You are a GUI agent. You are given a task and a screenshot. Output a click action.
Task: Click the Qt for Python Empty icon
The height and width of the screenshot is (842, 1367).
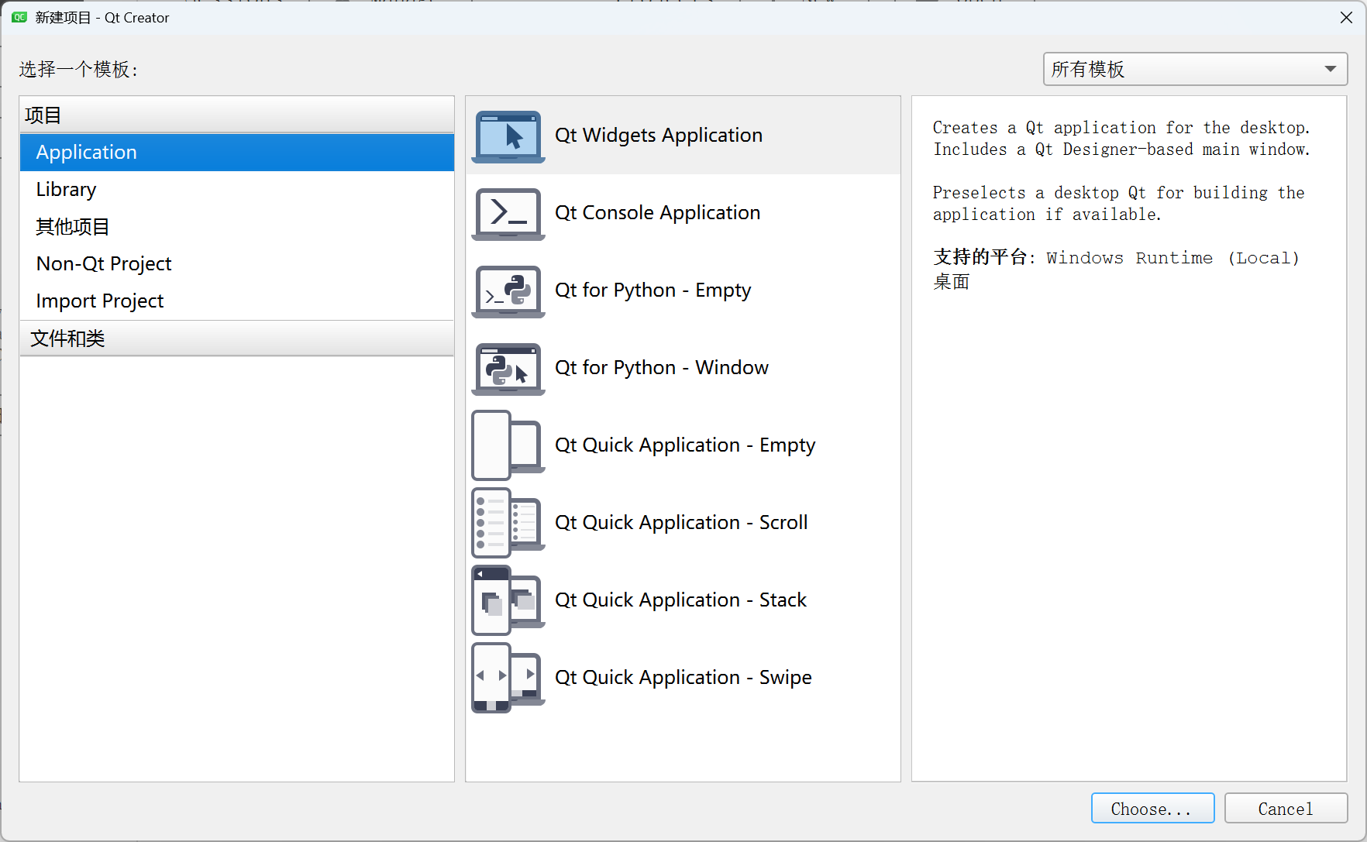[x=508, y=291]
